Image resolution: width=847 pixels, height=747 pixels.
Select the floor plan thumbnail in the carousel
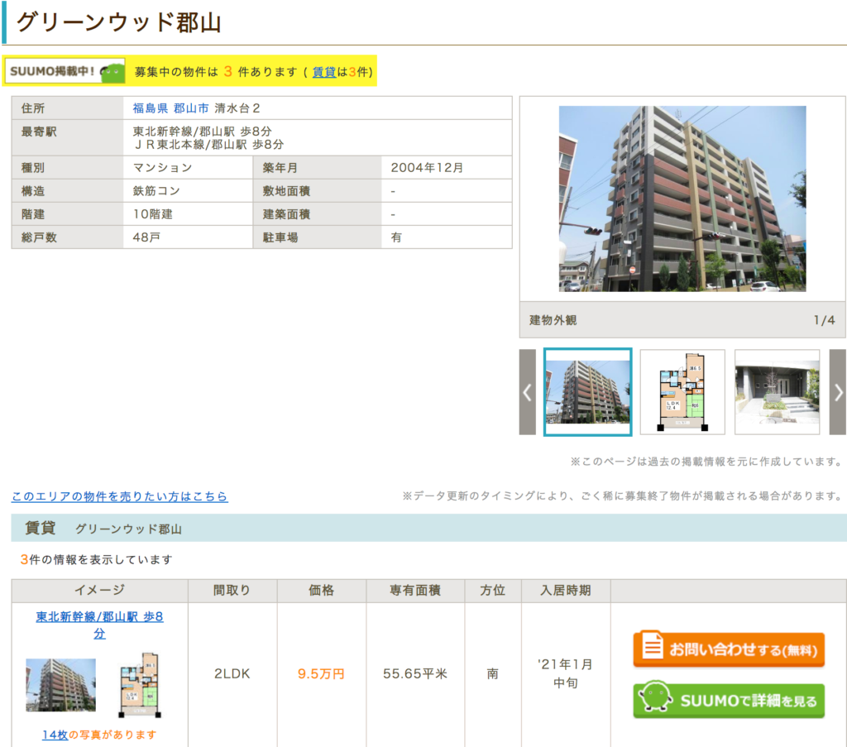pyautogui.click(x=682, y=391)
